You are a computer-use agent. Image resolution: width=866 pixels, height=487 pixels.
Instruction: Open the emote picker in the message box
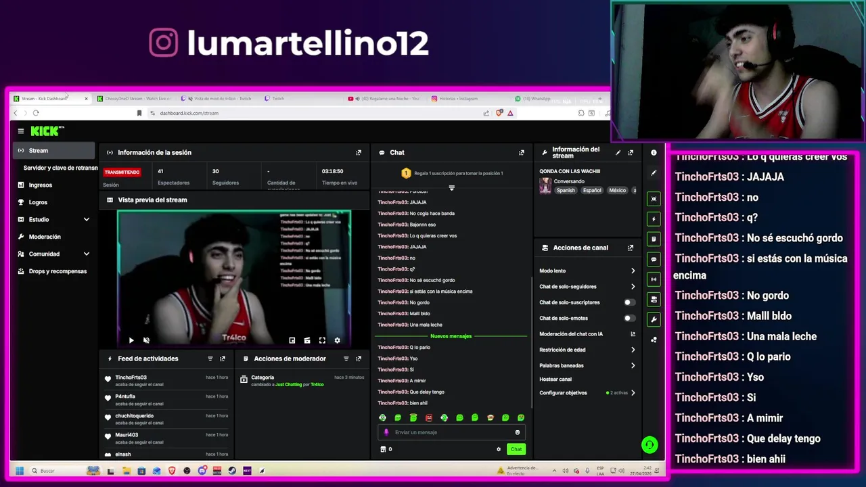pyautogui.click(x=518, y=432)
